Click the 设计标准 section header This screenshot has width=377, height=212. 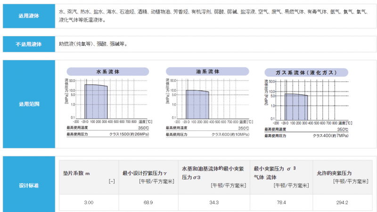point(29,185)
